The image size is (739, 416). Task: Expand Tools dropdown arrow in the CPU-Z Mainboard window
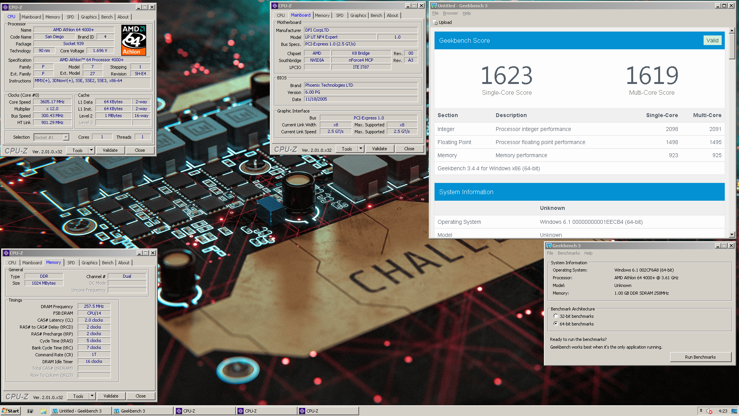(361, 149)
